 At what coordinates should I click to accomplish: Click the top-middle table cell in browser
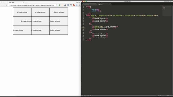click(40, 12)
